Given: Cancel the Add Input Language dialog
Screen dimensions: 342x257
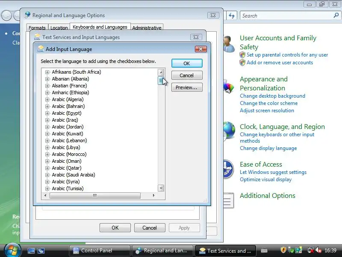Looking at the screenshot, I should coord(187,75).
